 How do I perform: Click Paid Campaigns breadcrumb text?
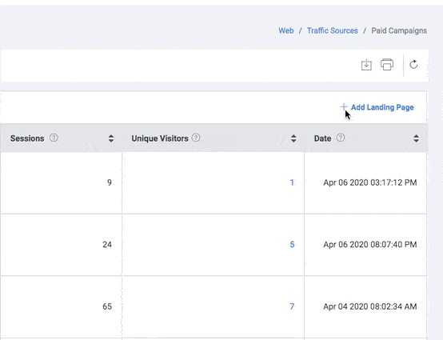click(x=399, y=30)
